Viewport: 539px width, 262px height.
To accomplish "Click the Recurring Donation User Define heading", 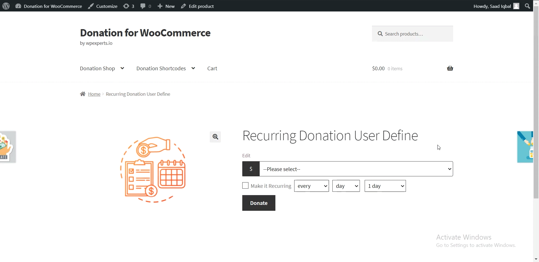I will coord(330,136).
